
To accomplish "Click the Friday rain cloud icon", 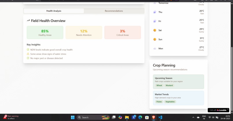I will (155, 21).
